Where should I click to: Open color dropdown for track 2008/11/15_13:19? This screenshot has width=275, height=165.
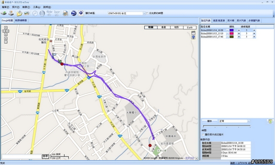[x=239, y=33]
